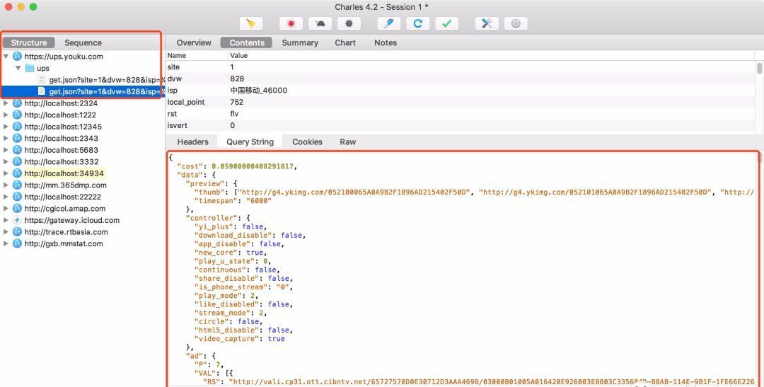Collapse the ups folder
This screenshot has height=387, width=764.
coord(18,68)
